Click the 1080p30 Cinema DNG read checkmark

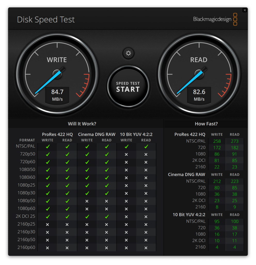point(107,193)
